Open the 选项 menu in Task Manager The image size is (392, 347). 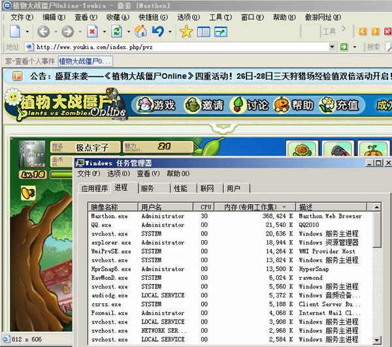pyautogui.click(x=118, y=173)
